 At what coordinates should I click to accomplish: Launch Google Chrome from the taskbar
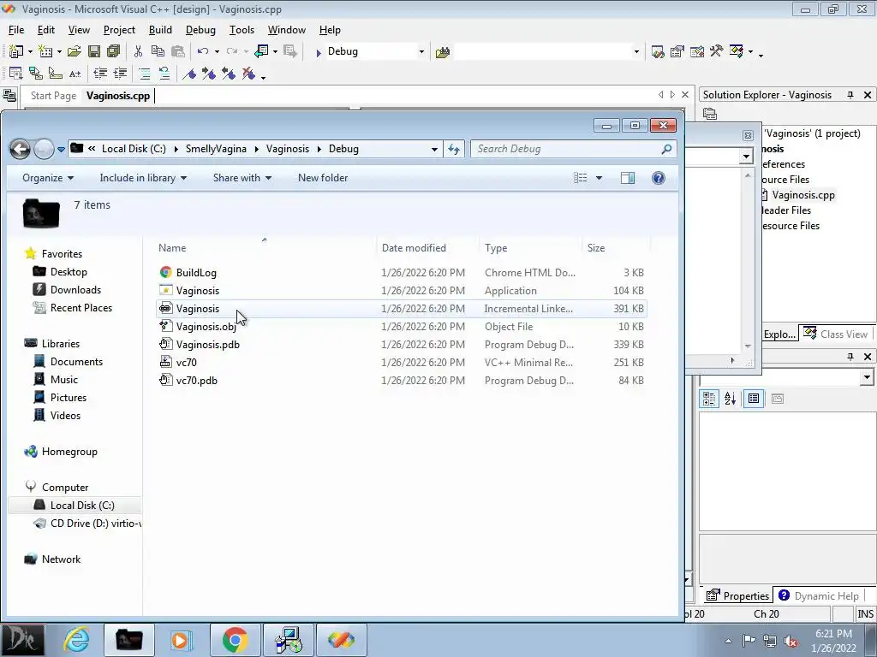click(235, 640)
